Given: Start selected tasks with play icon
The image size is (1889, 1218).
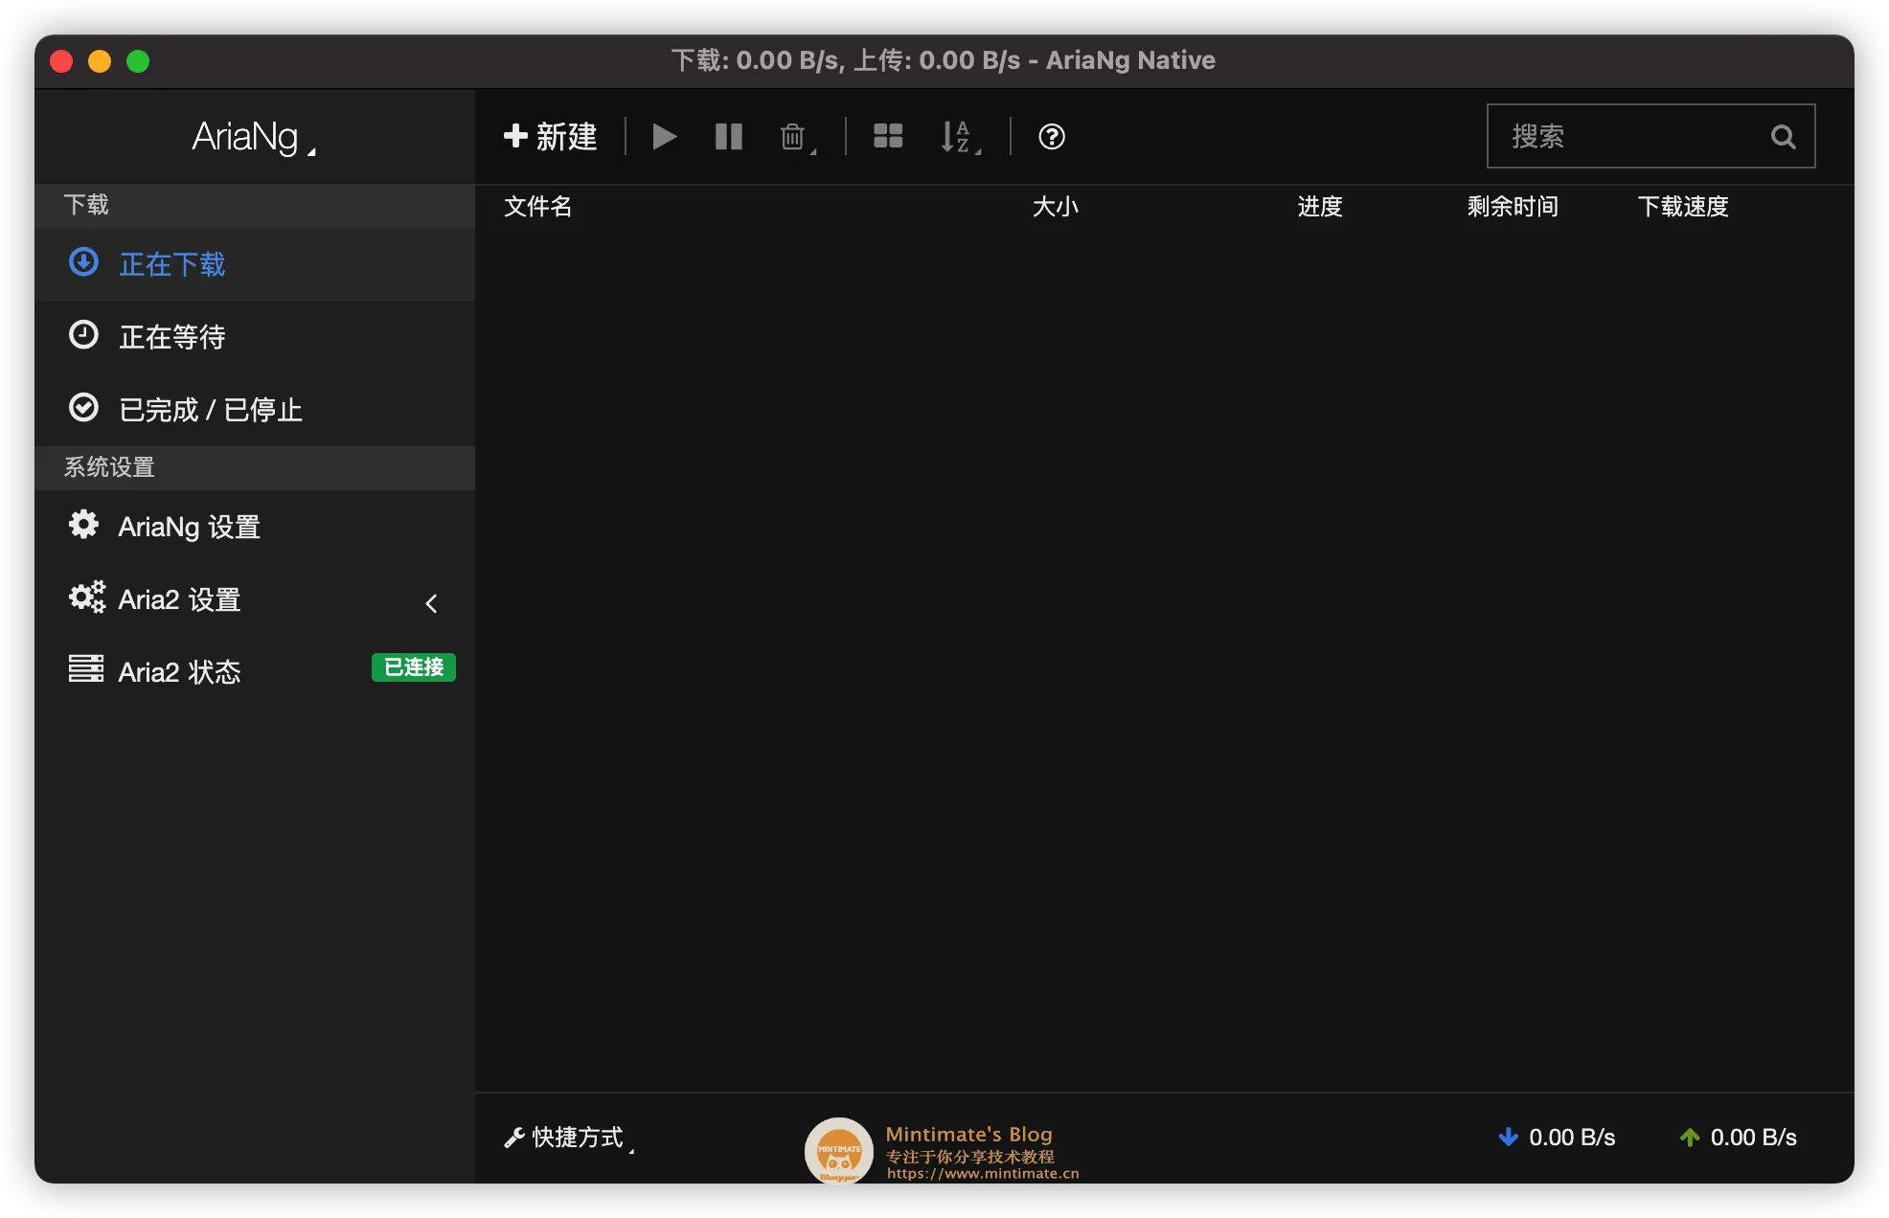Looking at the screenshot, I should coord(664,137).
